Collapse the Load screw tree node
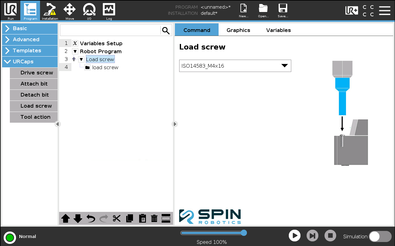The height and width of the screenshot is (246, 395). point(81,59)
